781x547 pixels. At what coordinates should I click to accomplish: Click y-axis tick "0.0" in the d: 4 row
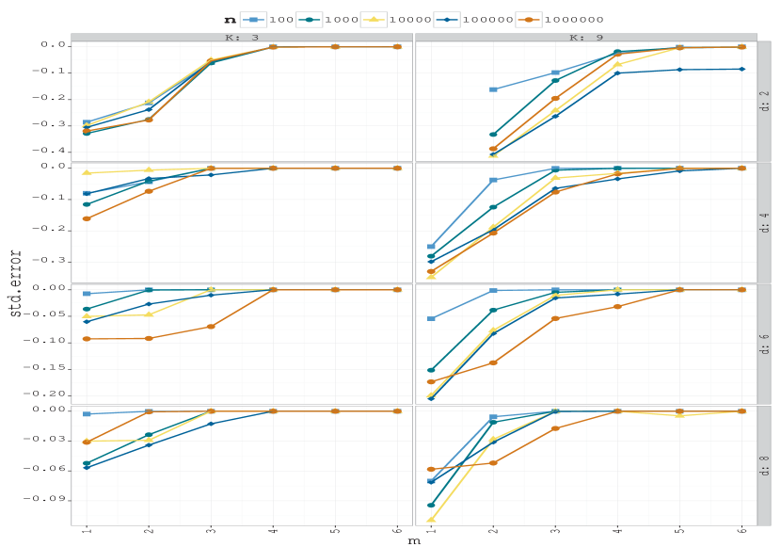pyautogui.click(x=54, y=167)
